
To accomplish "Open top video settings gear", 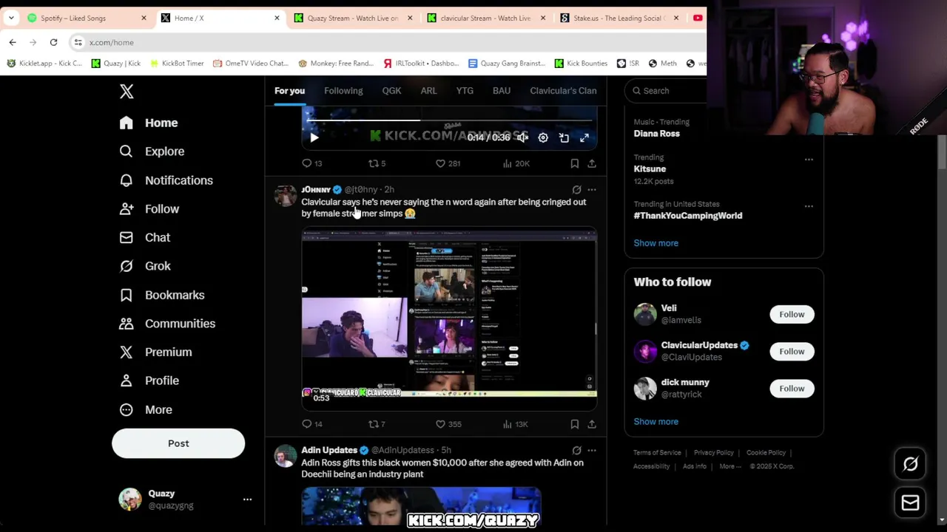I will tap(543, 137).
